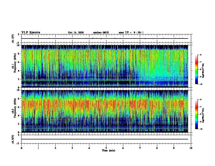Click the "4" tick on the Time axis

pyautogui.click(x=89, y=148)
